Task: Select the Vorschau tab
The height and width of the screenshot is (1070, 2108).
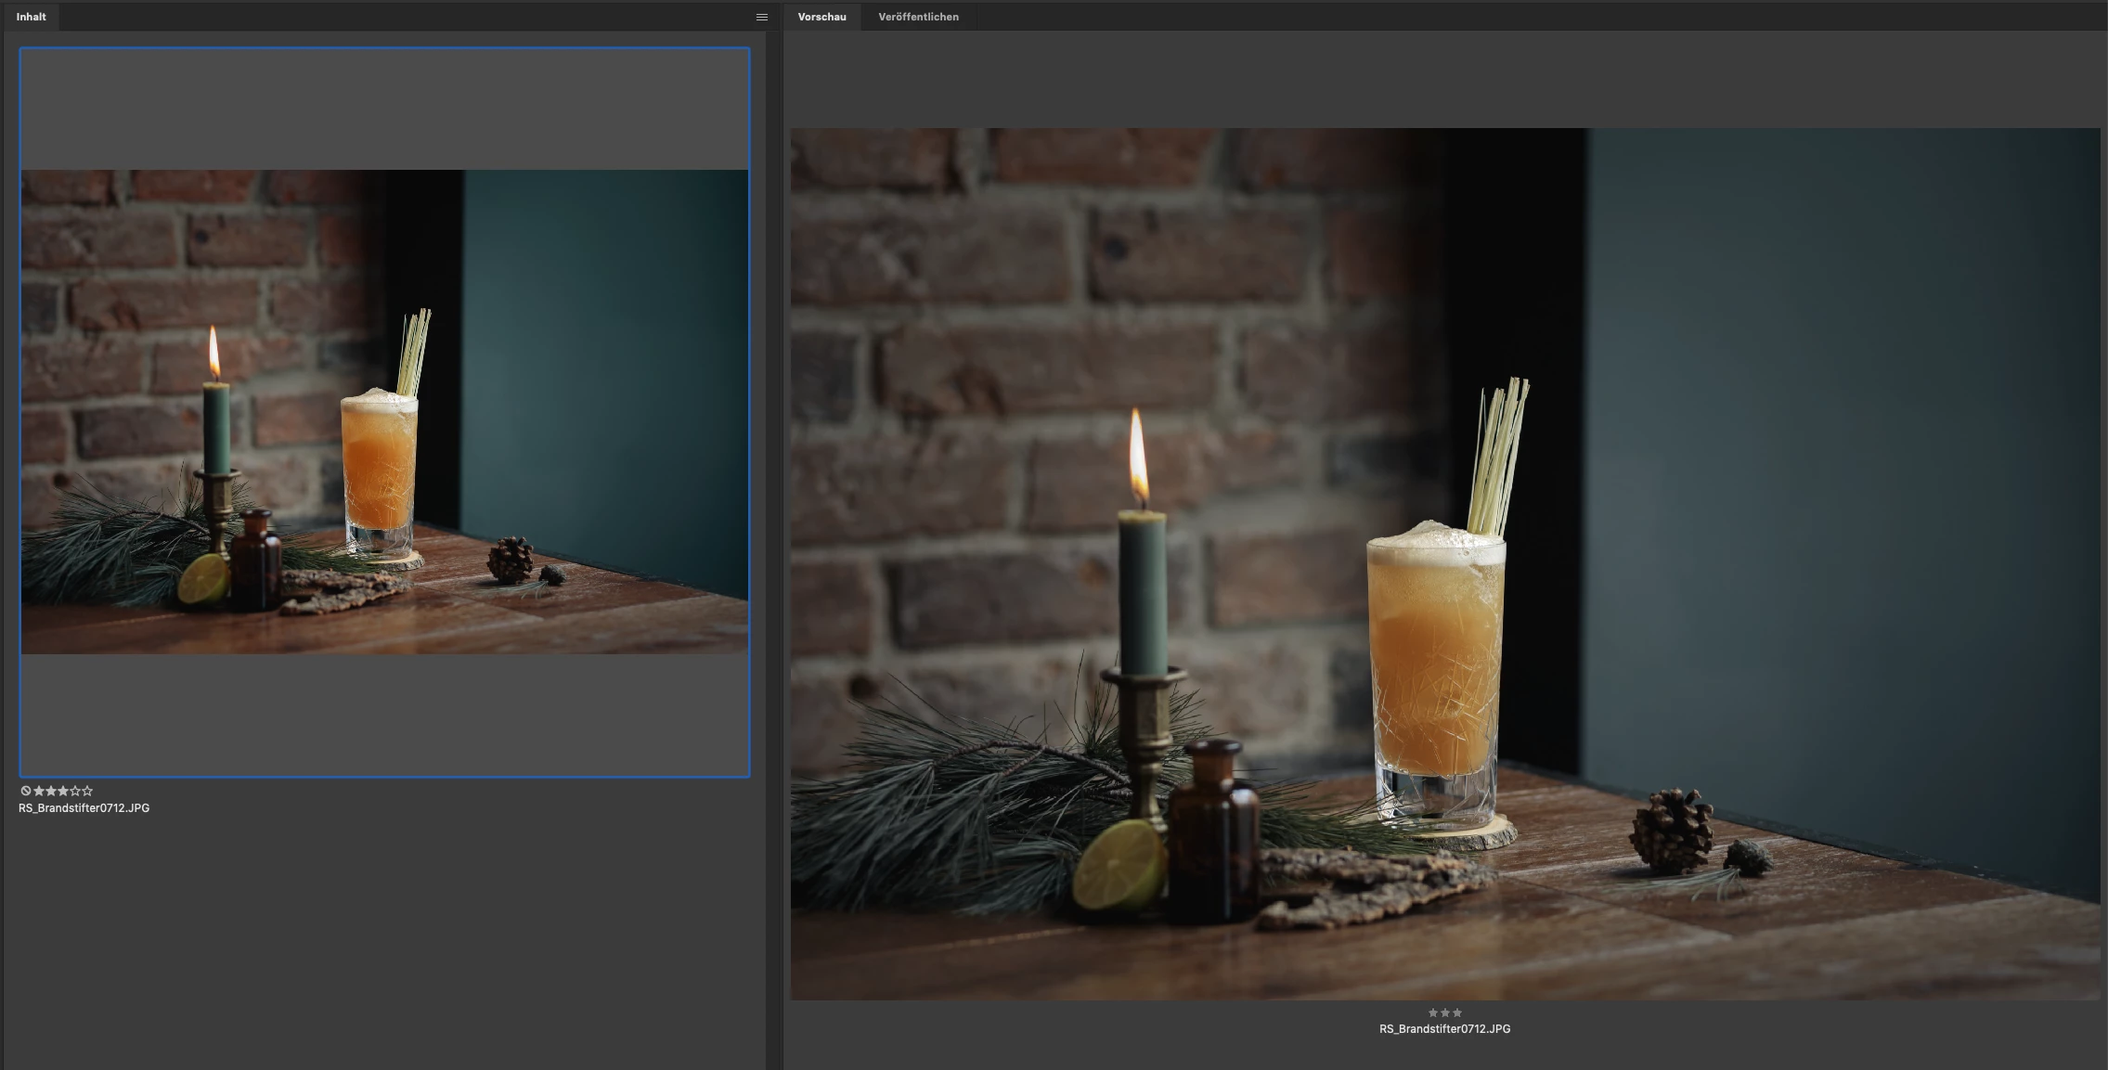Action: click(821, 17)
